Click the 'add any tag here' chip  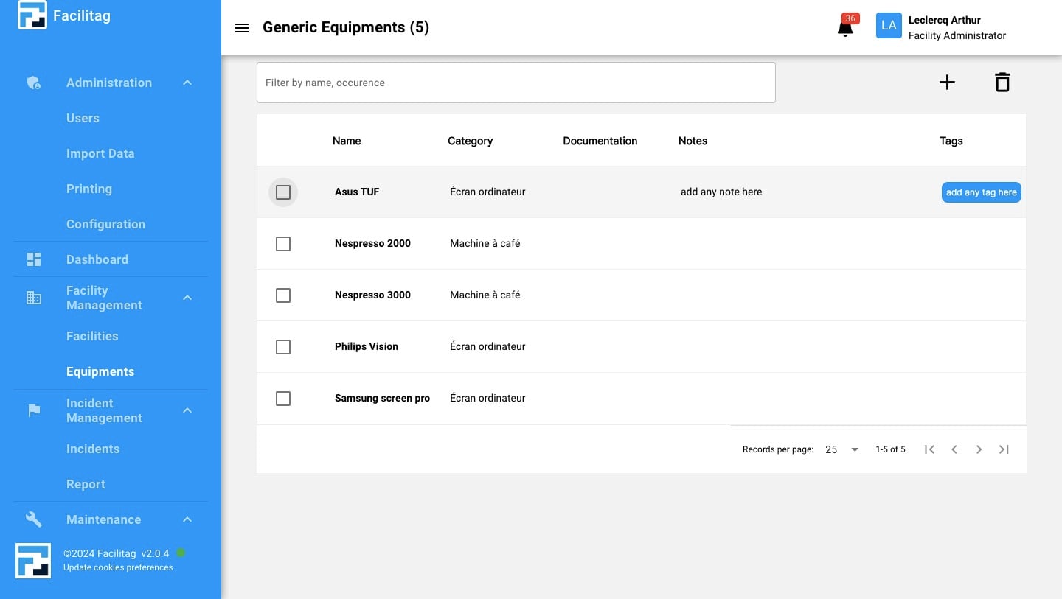[x=981, y=192]
